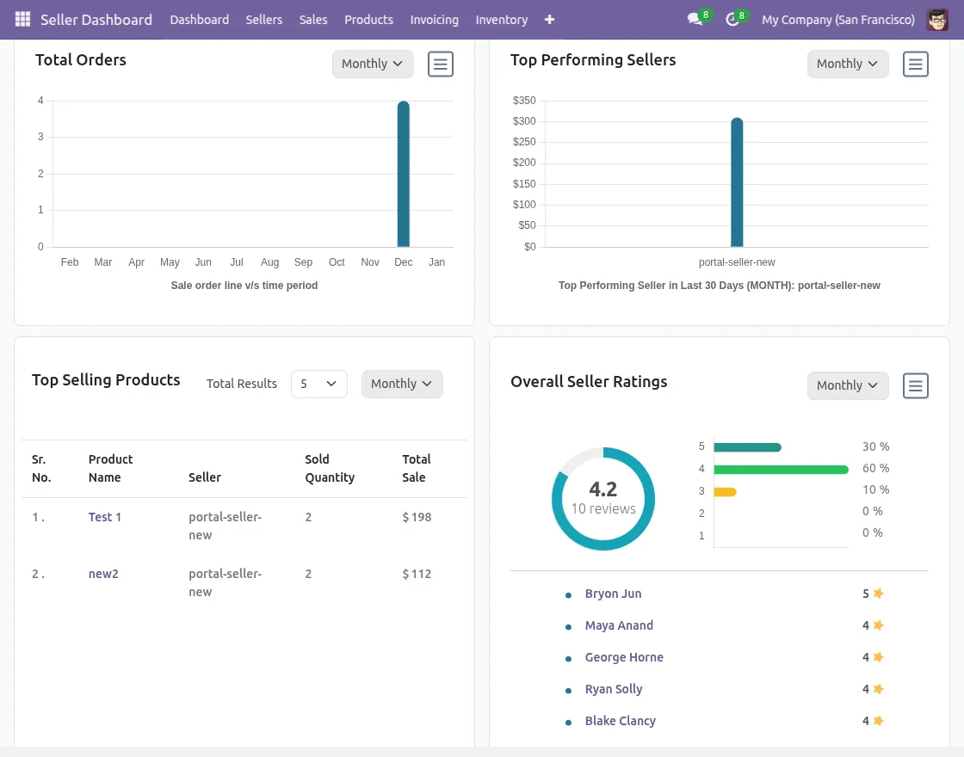The height and width of the screenshot is (757, 964).
Task: Open the Odoo apps grid menu
Action: 22,19
